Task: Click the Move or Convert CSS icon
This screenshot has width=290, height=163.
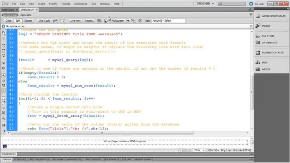Action: pyautogui.click(x=4, y=118)
